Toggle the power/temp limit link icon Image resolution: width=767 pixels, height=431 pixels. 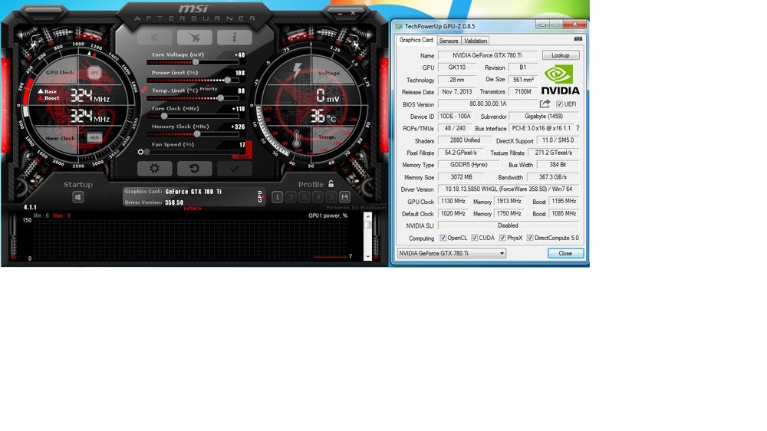(144, 90)
